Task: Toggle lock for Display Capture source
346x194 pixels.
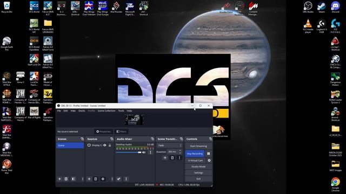Action: [110, 145]
